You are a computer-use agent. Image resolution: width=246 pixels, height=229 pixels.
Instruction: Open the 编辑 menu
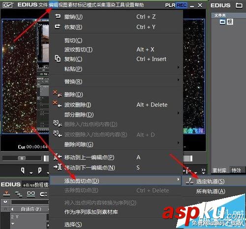pyautogui.click(x=54, y=5)
